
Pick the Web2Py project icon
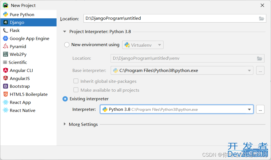pos(6,54)
